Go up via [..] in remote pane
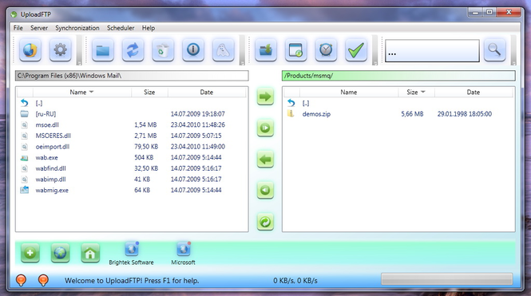Viewport: 531px width, 296px height. (x=306, y=103)
